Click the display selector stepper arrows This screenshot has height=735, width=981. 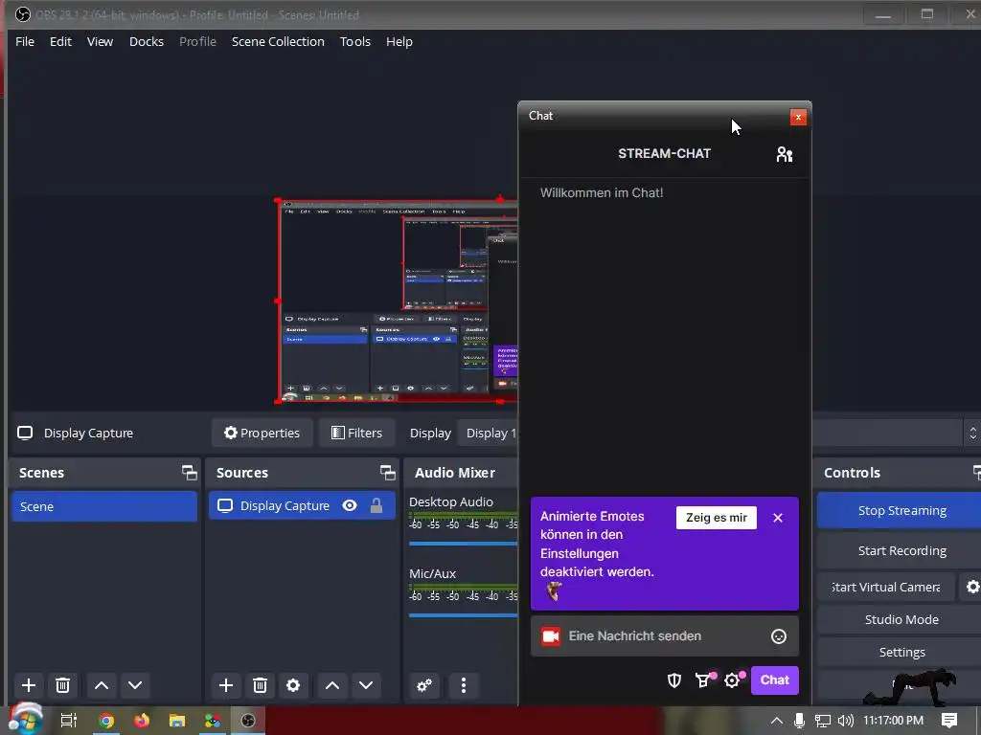click(x=972, y=433)
